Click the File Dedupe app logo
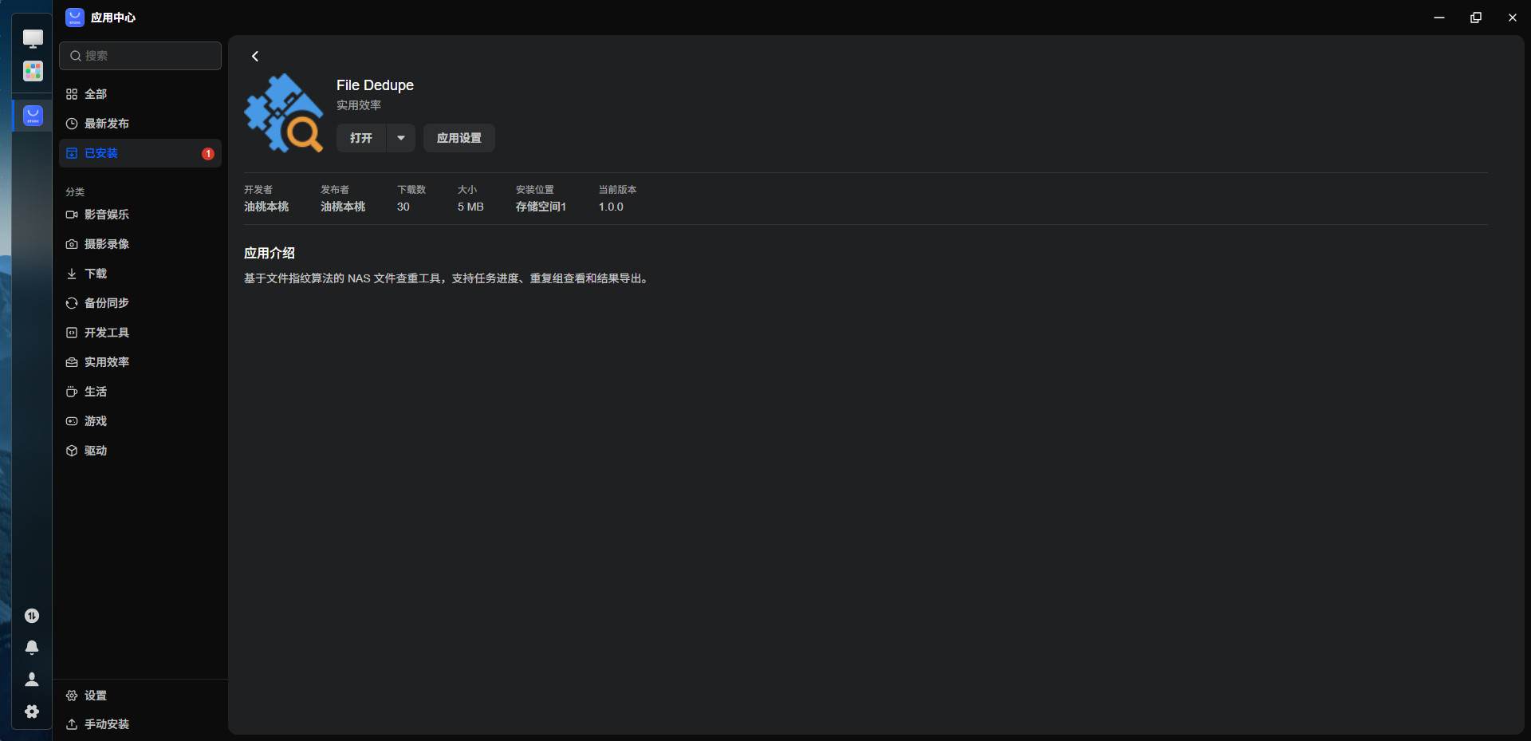Screen dimensions: 1531x741 coord(284,113)
